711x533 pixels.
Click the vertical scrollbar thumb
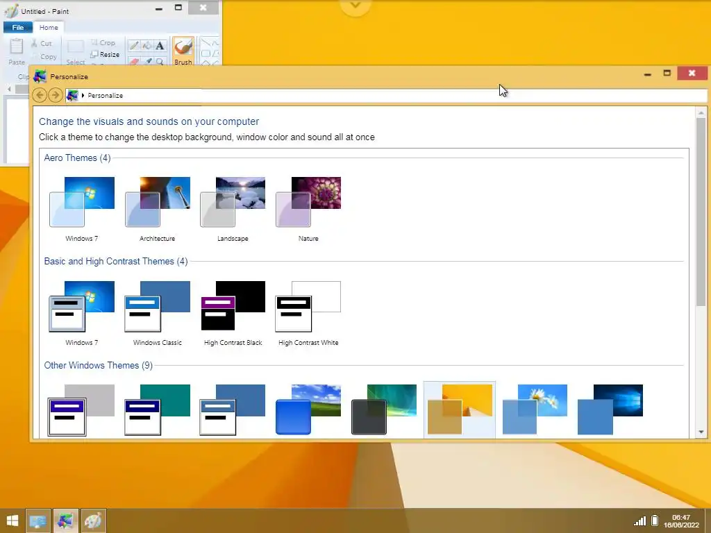click(701, 212)
